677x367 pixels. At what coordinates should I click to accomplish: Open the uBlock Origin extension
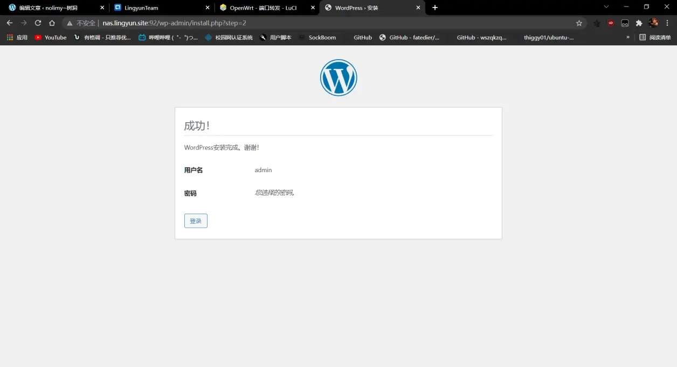(x=611, y=23)
